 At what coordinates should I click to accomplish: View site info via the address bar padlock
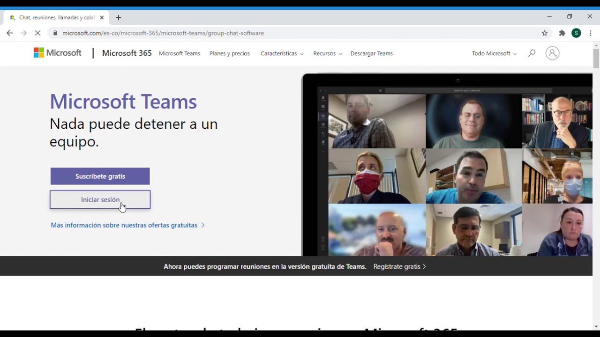(x=55, y=33)
